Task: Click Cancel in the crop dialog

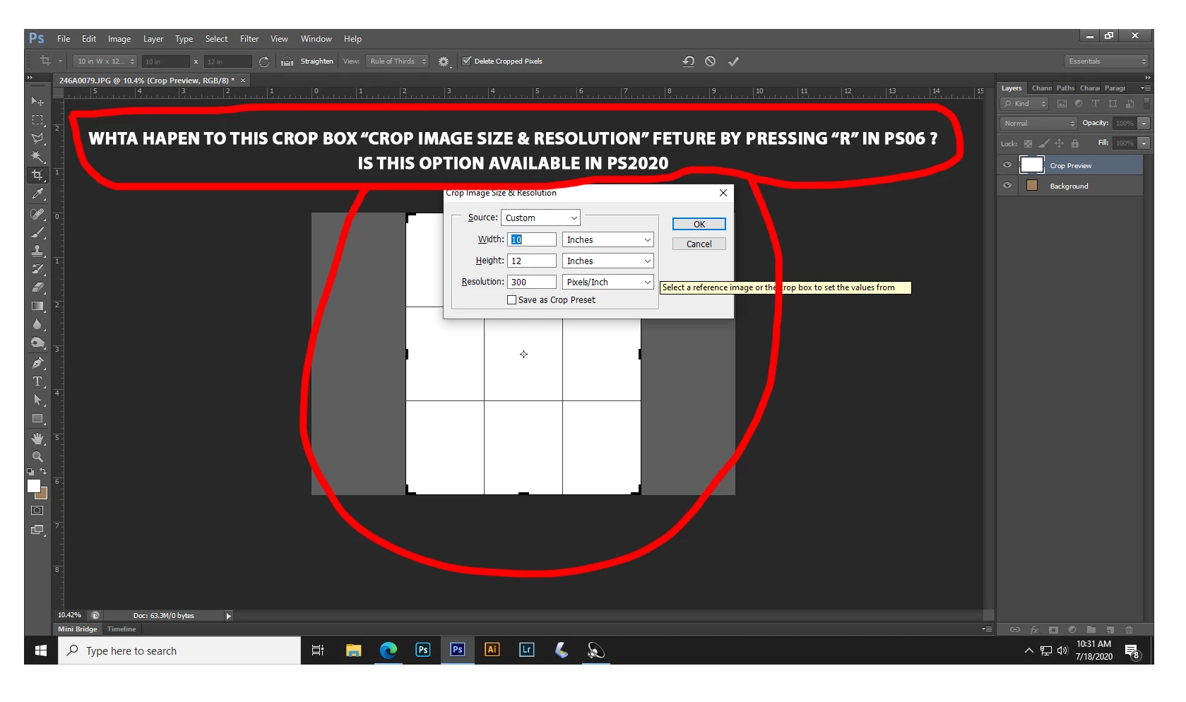Action: click(x=699, y=244)
